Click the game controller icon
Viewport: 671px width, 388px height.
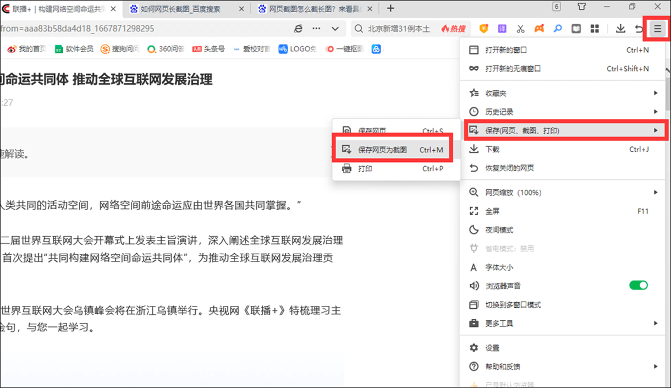point(540,29)
